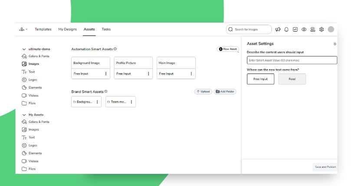Focus the Smart Asset Value input field
This screenshot has width=362, height=186.
(x=292, y=60)
